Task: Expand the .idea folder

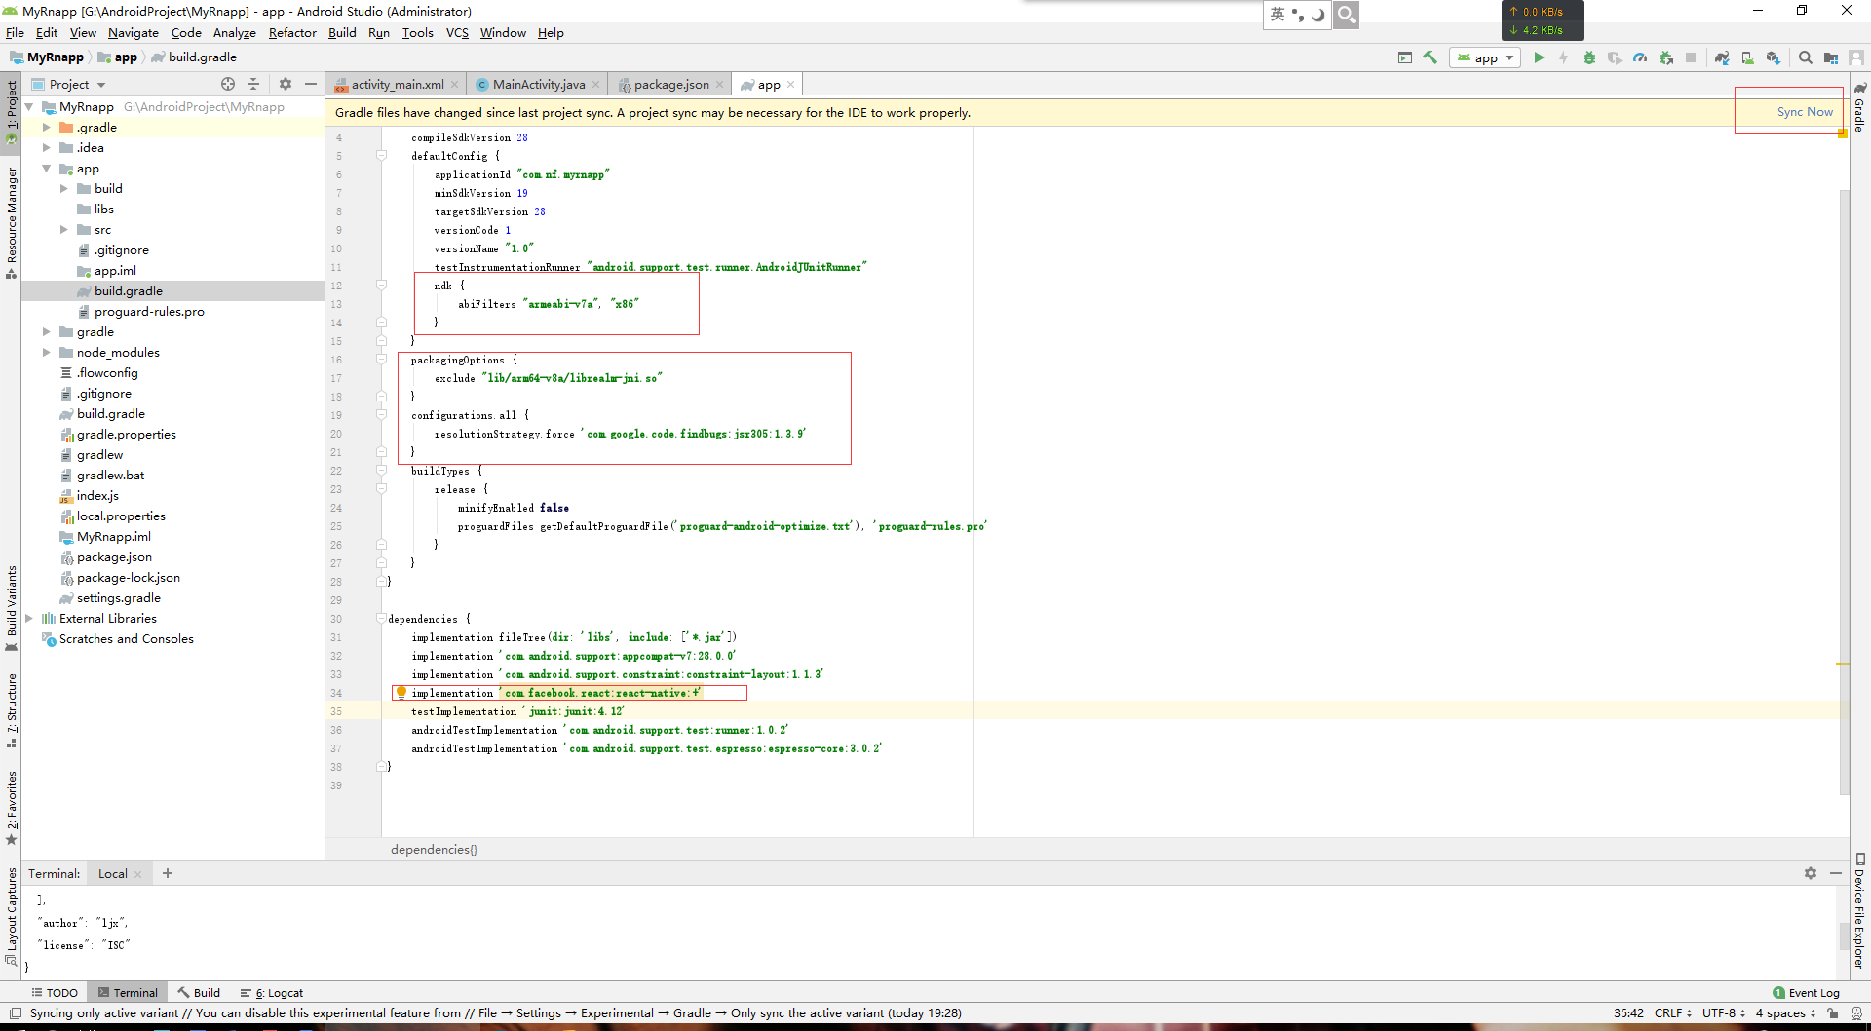Action: 47,148
